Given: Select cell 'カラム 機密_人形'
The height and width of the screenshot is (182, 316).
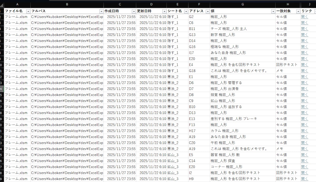Looking at the screenshot, I should coord(242,131).
